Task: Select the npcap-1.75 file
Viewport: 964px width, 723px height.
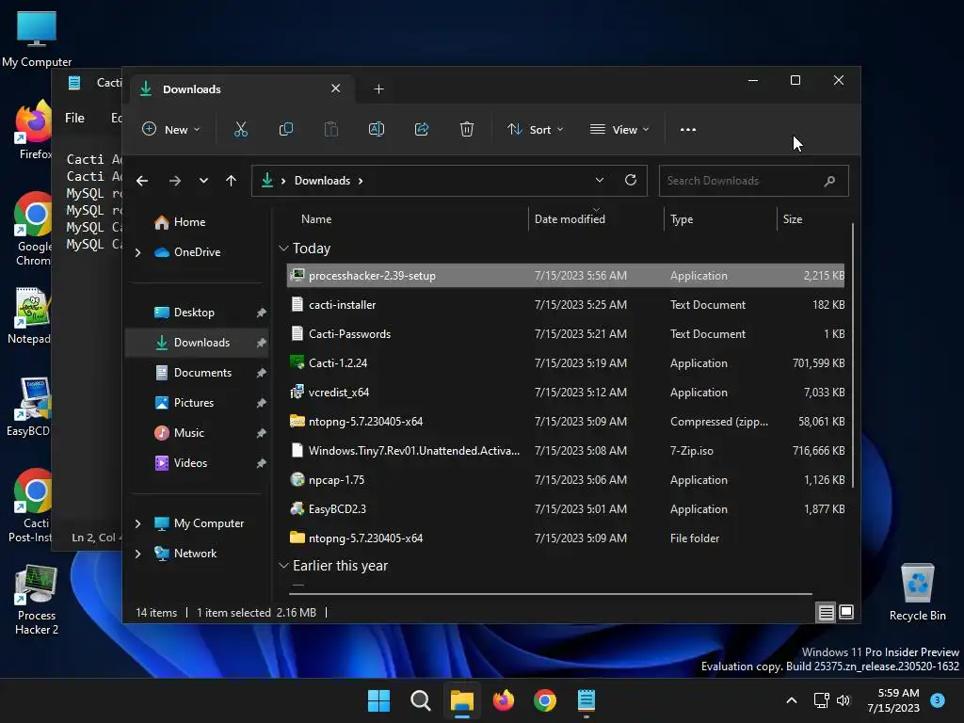Action: point(566,480)
